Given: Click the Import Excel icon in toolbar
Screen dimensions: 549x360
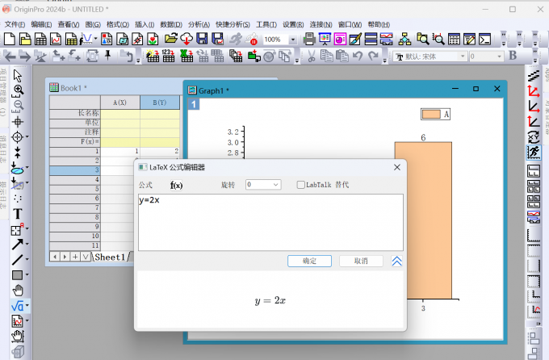Looking at the screenshot, I should pyautogui.click(x=186, y=56).
